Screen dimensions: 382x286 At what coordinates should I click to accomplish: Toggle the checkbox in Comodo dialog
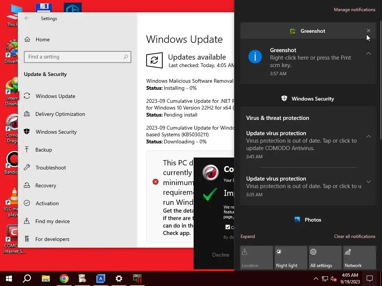(228, 227)
